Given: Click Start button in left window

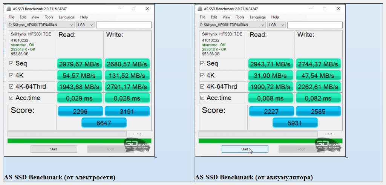Looking at the screenshot, I should coord(54,149).
